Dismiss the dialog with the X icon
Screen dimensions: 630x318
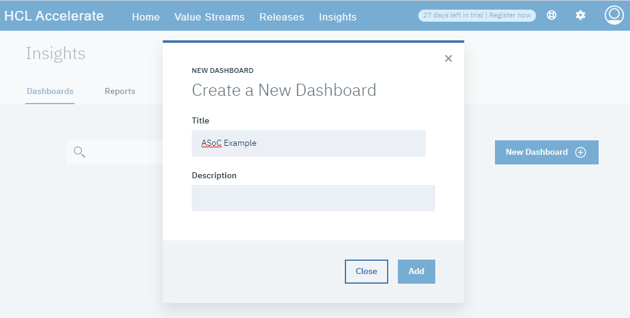tap(448, 58)
